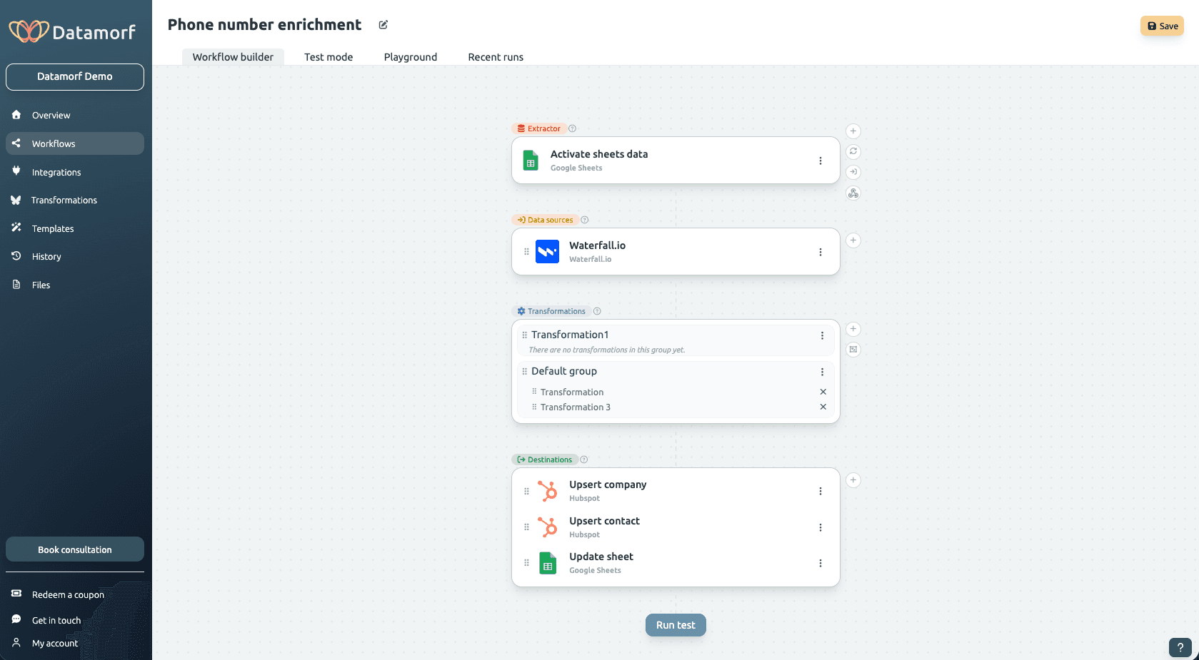1199x660 pixels.
Task: Click the Run test button
Action: (676, 625)
